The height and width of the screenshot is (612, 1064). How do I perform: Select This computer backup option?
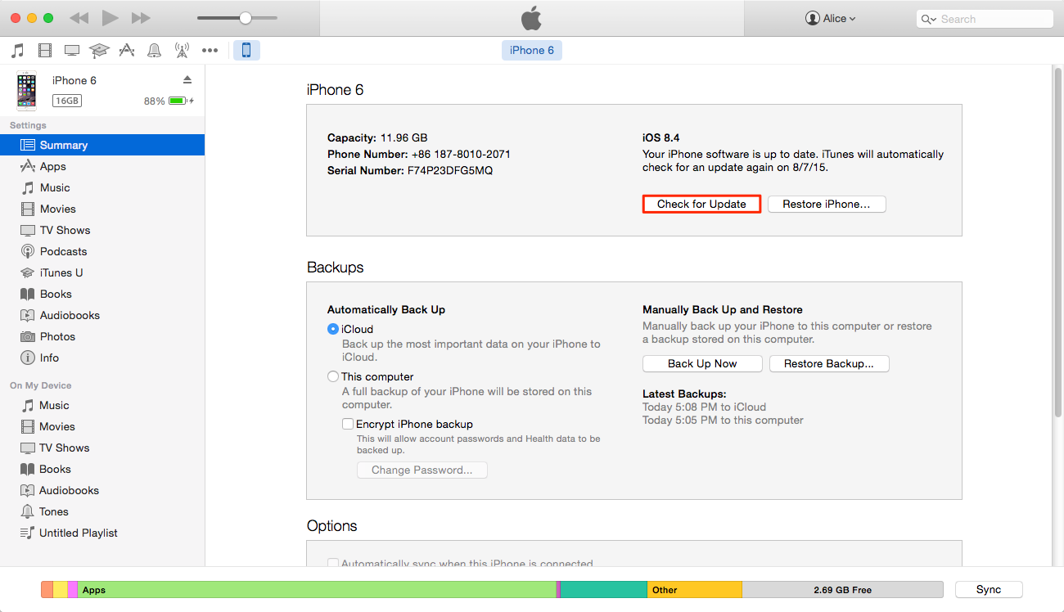click(x=333, y=377)
